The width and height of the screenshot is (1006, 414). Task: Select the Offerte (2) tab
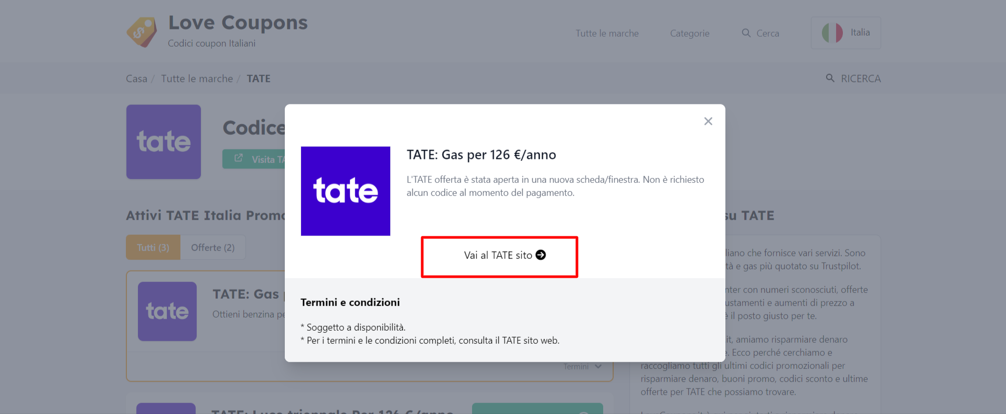click(x=213, y=247)
